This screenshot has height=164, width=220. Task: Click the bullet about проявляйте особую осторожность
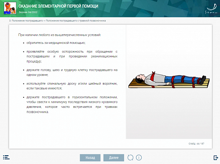(72, 57)
